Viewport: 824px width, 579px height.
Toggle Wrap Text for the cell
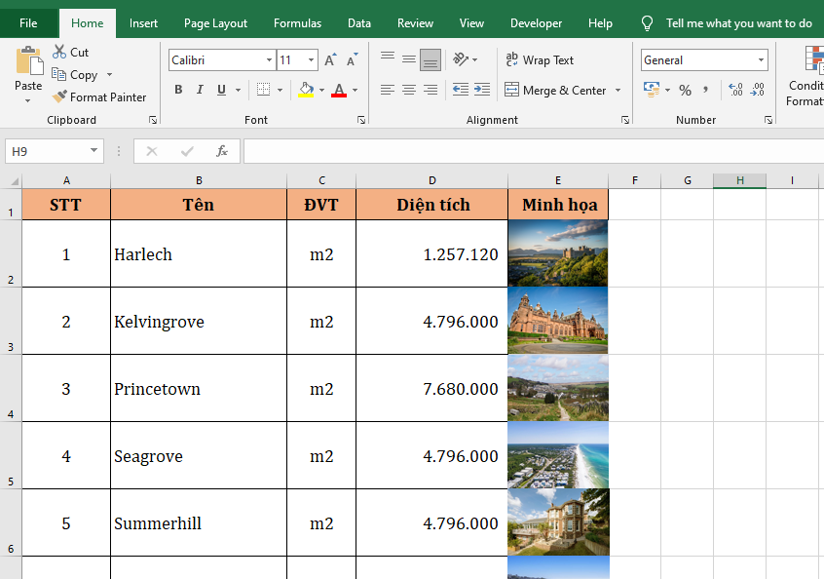(x=540, y=60)
